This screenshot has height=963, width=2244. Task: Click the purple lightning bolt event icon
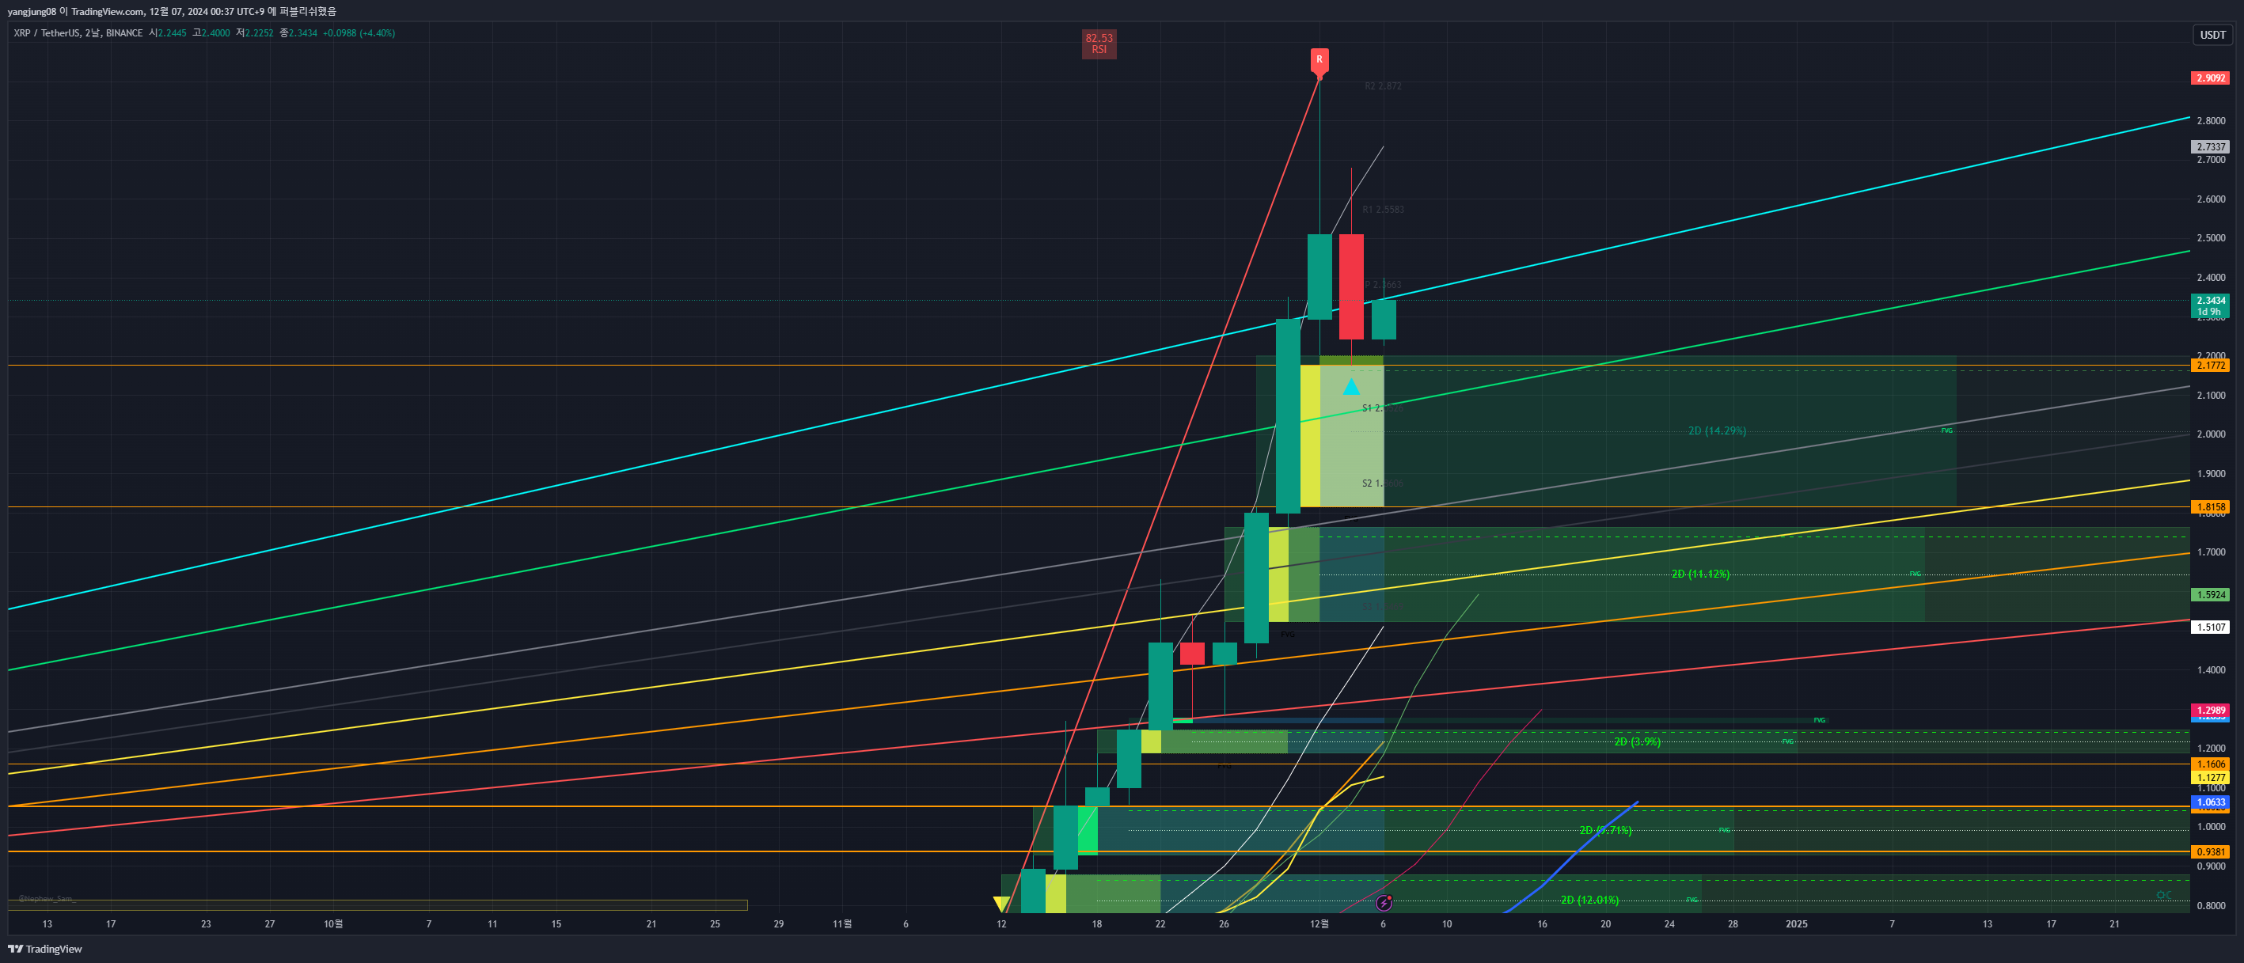tap(1384, 903)
